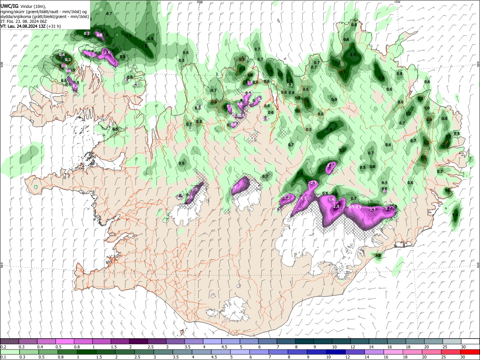Click the '2.6' snowfall value on the northwest purple patch
Viewport: 480px width, 360px height.
[107, 52]
